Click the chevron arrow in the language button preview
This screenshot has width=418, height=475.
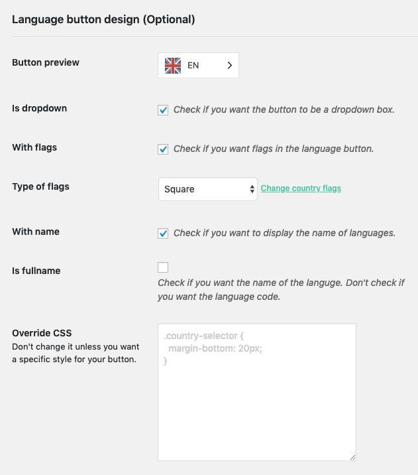(x=230, y=65)
